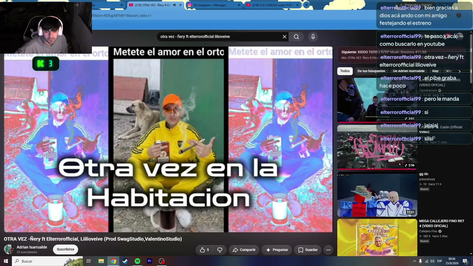Viewport: 473px width, 266px height.
Task: Click the YouTube search magnifier button
Action: tap(296, 37)
